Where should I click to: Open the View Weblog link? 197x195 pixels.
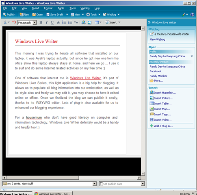158,39
